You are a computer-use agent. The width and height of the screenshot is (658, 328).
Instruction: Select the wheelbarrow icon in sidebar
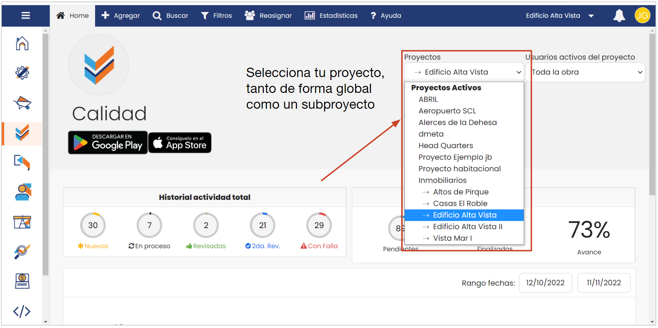pyautogui.click(x=22, y=103)
